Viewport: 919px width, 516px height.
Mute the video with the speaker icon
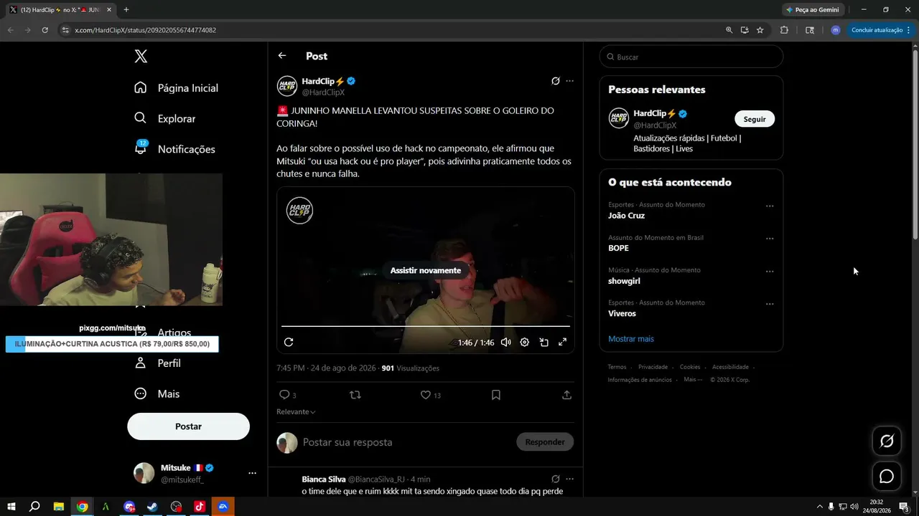click(x=505, y=342)
